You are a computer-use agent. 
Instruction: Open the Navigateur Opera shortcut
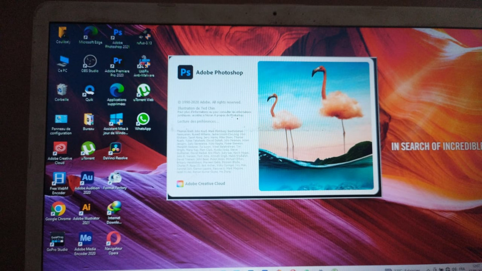point(113,239)
